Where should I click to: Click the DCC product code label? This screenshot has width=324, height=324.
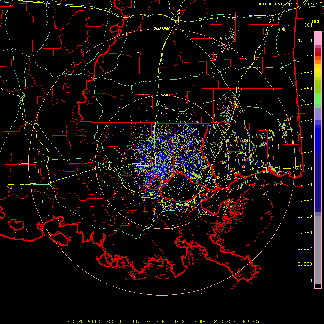coord(316,22)
